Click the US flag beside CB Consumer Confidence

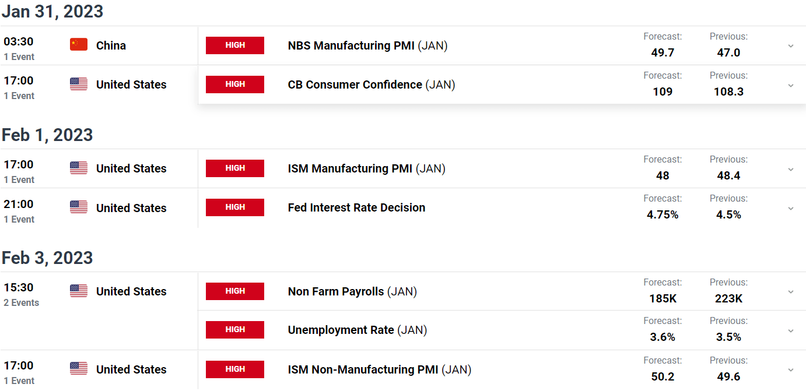coord(79,84)
